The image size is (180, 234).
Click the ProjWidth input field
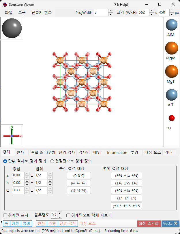tap(101, 13)
